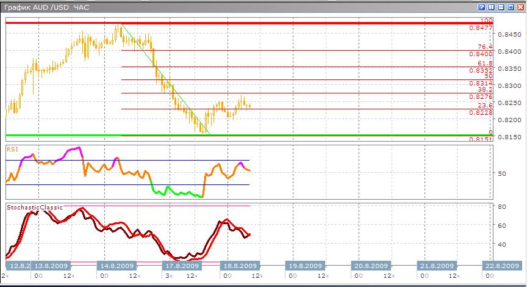Click the 0.8477 Fibonacci 100 level label

click(481, 28)
